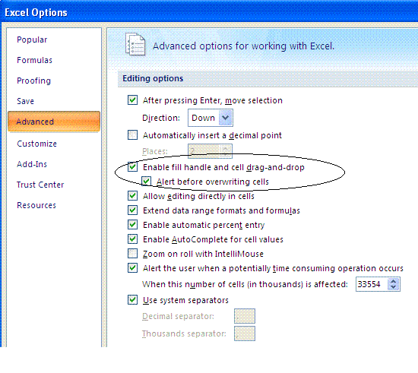Go to the Save options category
This screenshot has width=418, height=373.
point(25,101)
